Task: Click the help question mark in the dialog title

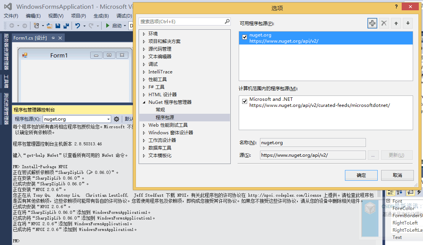Action: click(396, 6)
